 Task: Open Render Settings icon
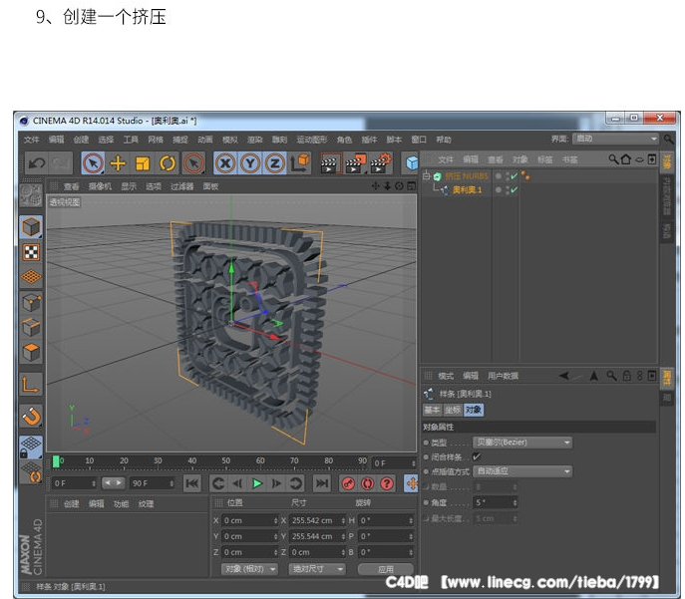[381, 163]
